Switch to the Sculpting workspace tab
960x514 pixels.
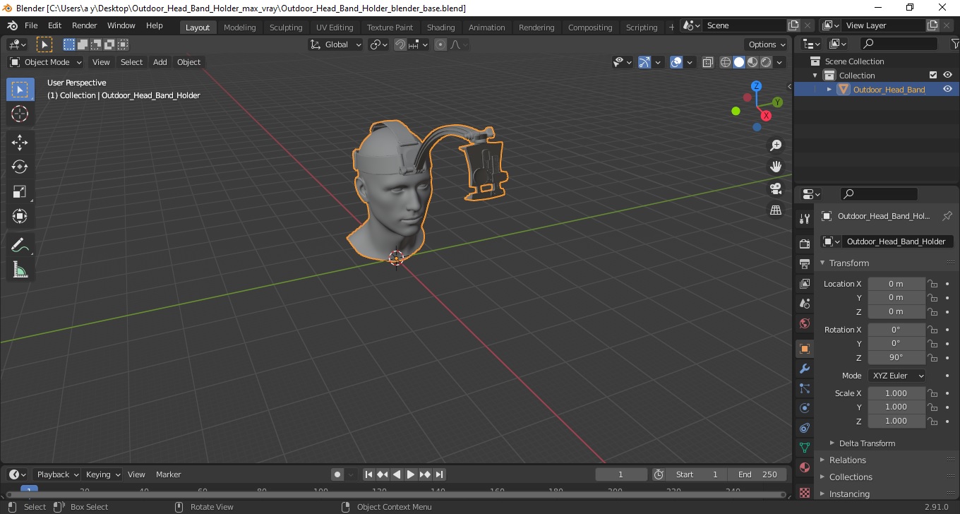point(286,28)
